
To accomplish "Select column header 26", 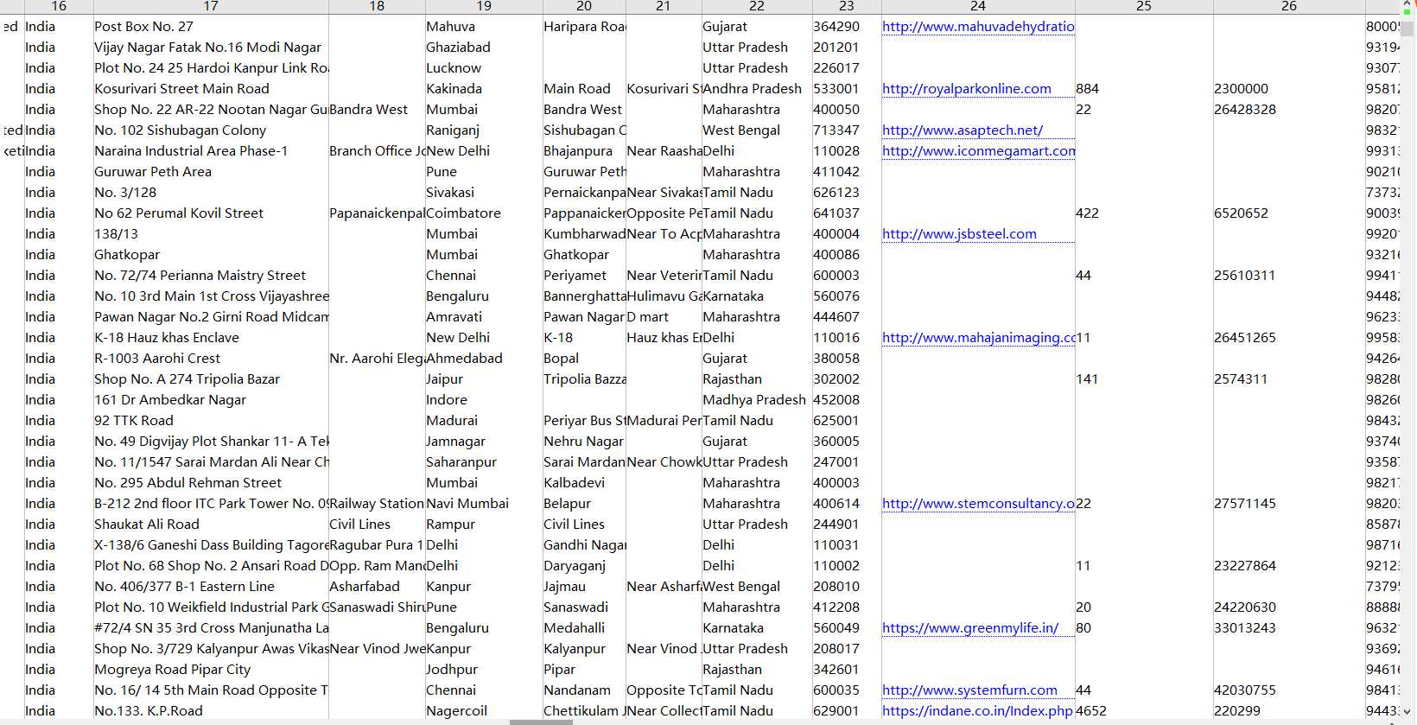I will [x=1289, y=6].
